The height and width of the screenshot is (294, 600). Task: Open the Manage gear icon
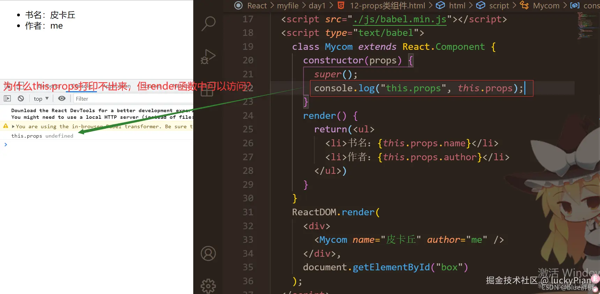pyautogui.click(x=208, y=286)
